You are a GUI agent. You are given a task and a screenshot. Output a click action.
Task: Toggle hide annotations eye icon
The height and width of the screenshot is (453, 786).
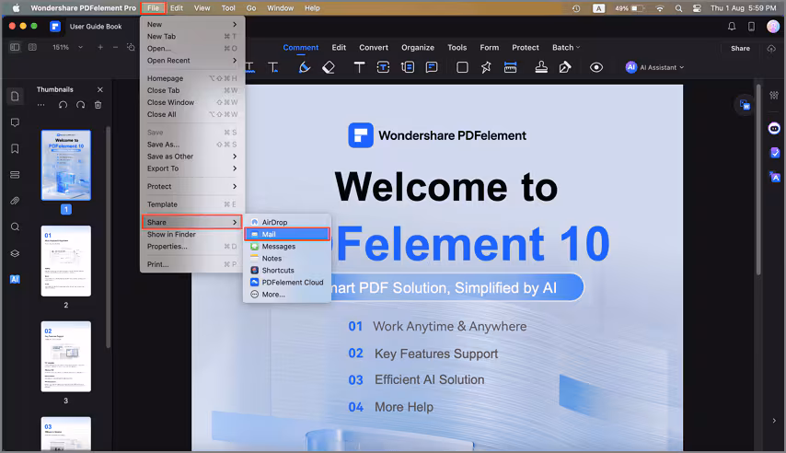point(596,67)
